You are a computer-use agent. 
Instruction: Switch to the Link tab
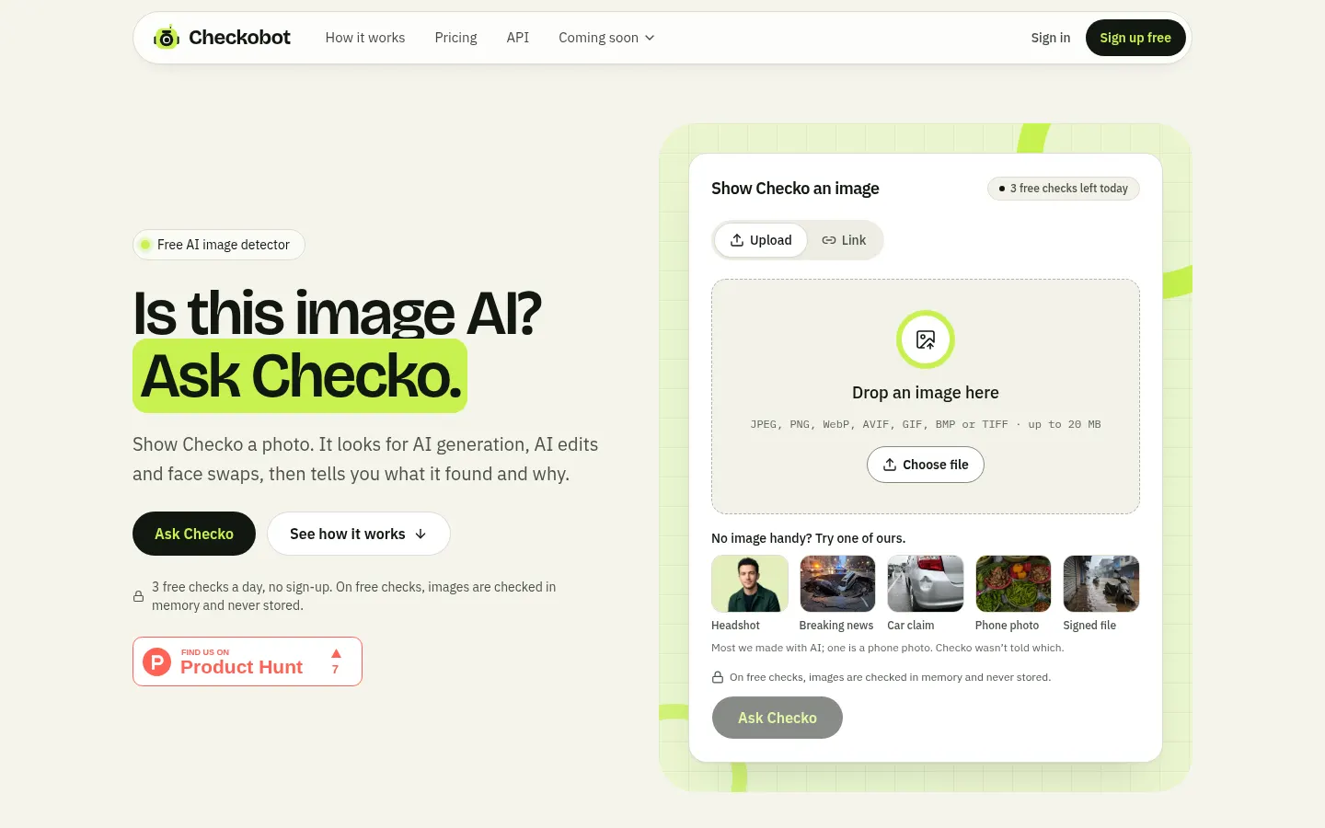pos(844,240)
